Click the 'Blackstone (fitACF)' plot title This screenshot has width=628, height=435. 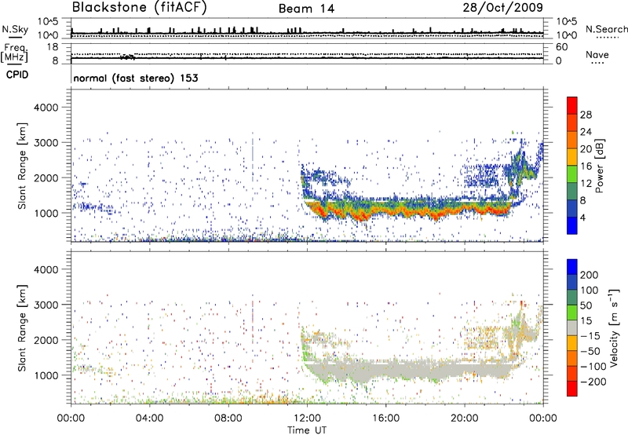click(140, 7)
